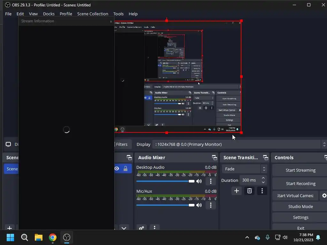Open Desktop Audio options menu

coord(211,181)
